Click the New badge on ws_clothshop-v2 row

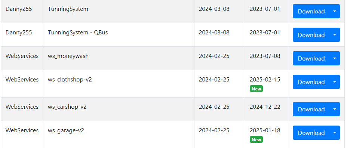coord(256,89)
